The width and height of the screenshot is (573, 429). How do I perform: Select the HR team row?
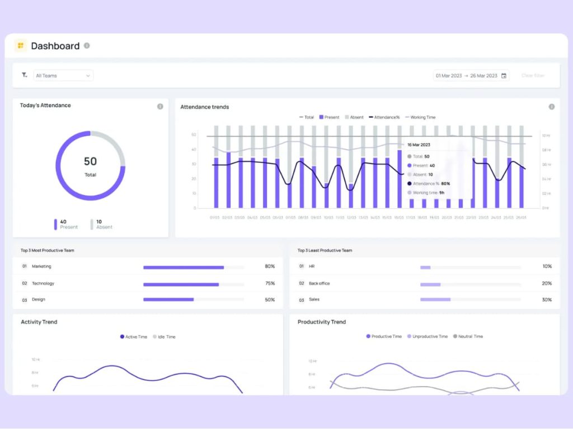tap(424, 267)
